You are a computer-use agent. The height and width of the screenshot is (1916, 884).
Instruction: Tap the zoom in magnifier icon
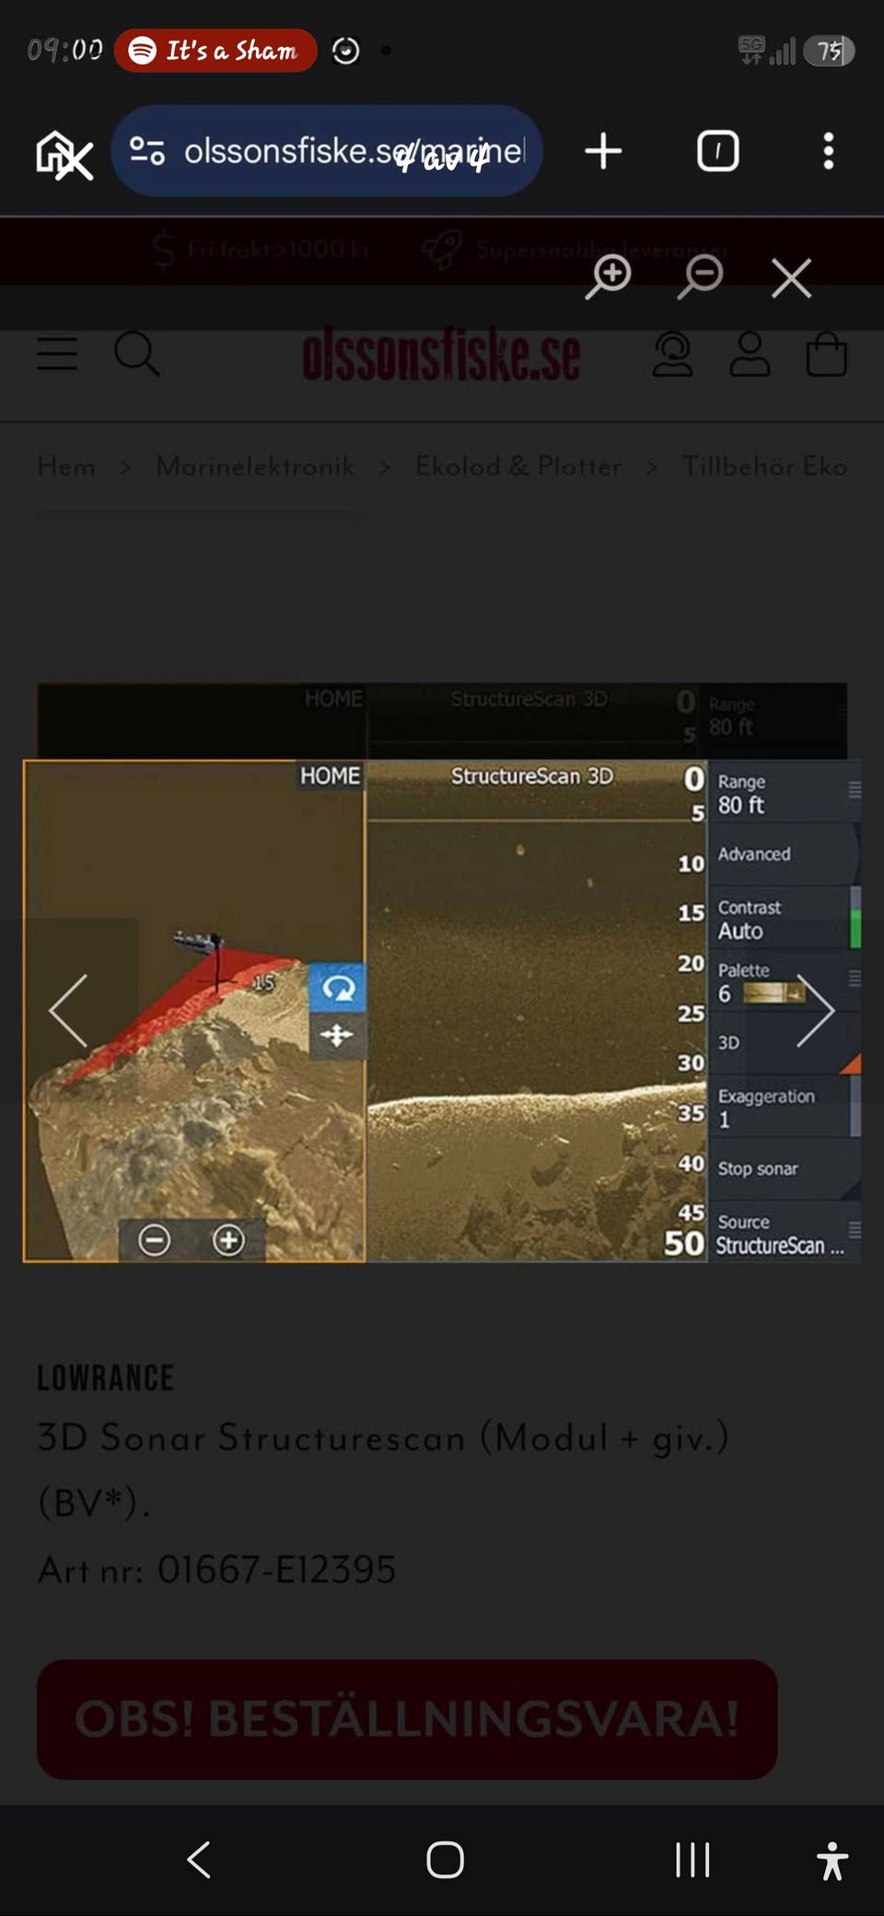point(609,276)
